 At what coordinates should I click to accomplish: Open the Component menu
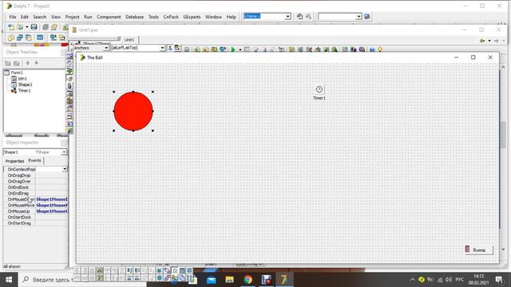click(x=109, y=17)
